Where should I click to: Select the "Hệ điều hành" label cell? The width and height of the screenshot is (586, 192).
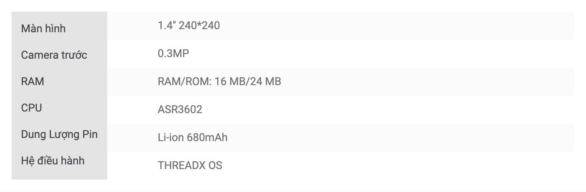[x=52, y=161]
